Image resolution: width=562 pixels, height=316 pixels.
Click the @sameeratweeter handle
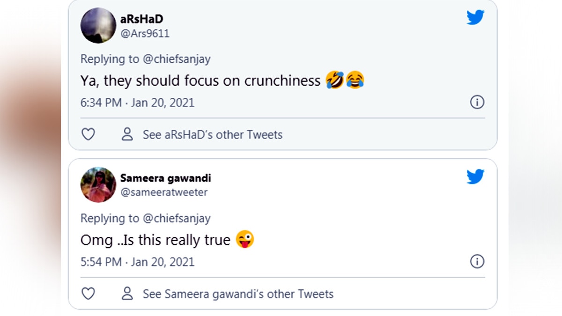point(163,192)
